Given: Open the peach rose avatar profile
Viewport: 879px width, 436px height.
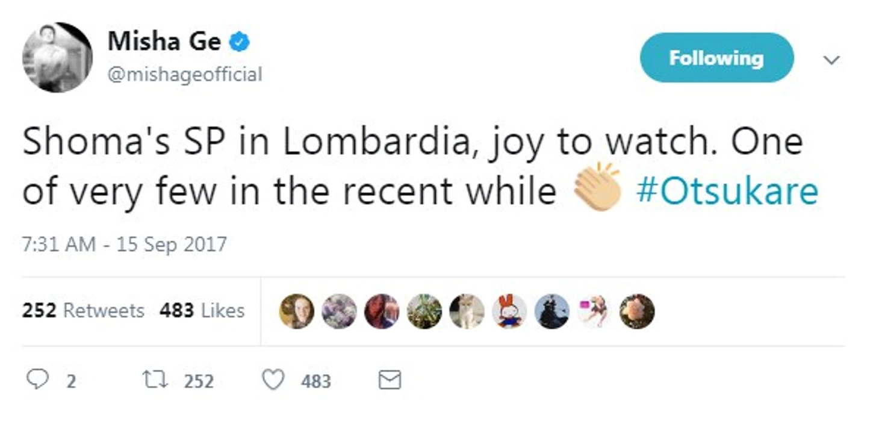Looking at the screenshot, I should [x=637, y=311].
